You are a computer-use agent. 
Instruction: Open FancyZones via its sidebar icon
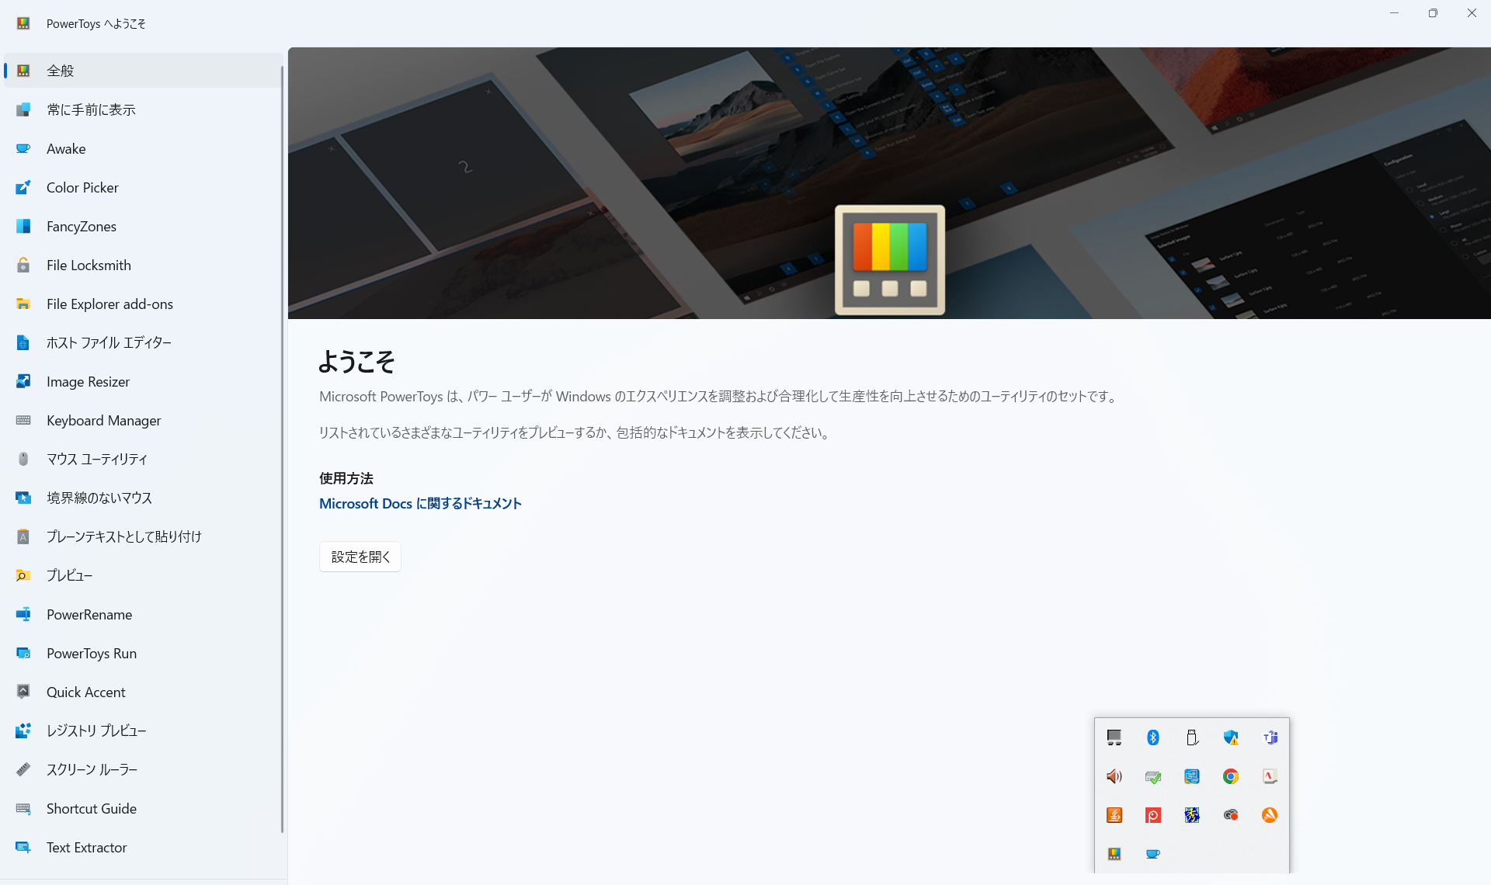(x=23, y=226)
